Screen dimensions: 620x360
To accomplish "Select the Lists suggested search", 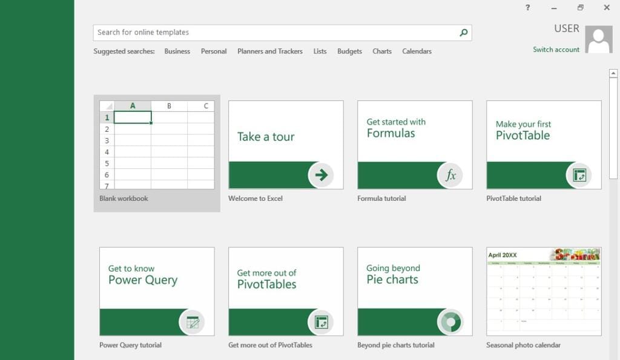I will point(320,51).
